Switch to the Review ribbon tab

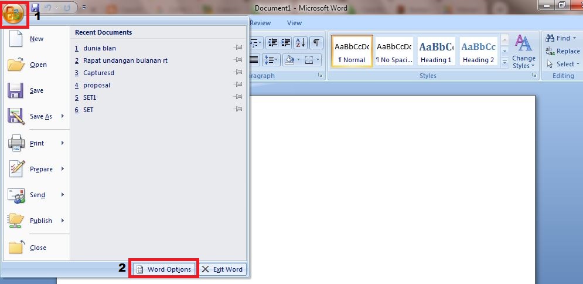[260, 23]
